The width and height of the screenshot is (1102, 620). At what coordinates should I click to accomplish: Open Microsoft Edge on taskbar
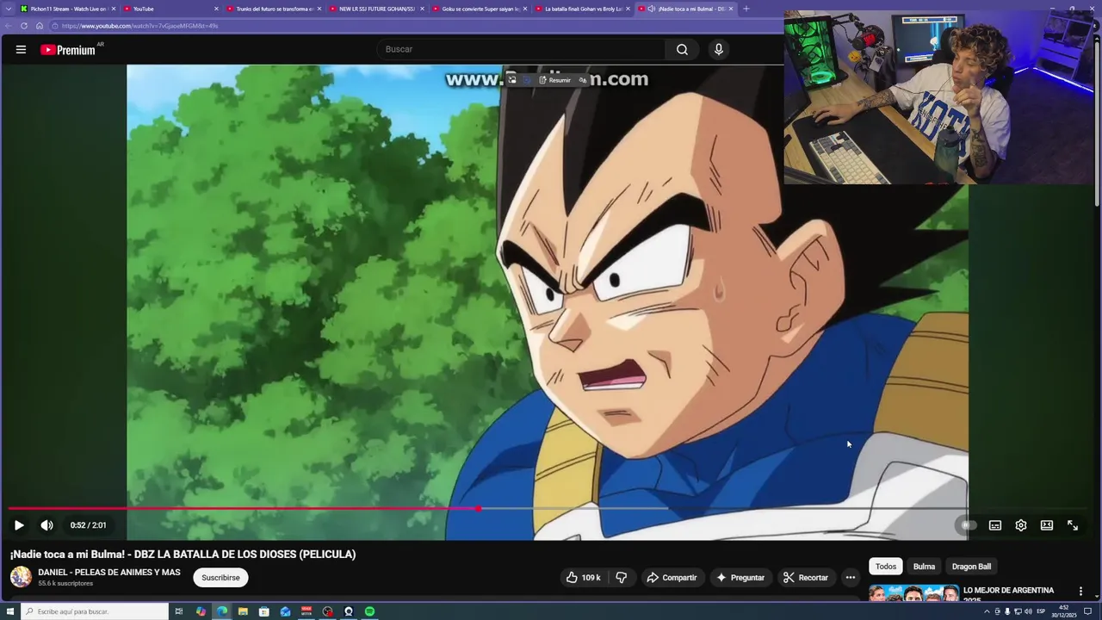pos(222,611)
